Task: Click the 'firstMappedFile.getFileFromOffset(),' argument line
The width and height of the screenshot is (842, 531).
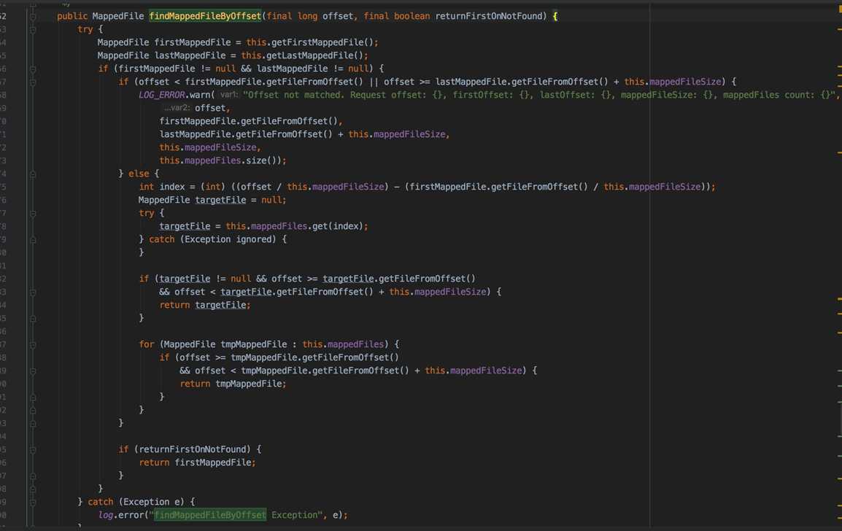Action: coord(251,121)
